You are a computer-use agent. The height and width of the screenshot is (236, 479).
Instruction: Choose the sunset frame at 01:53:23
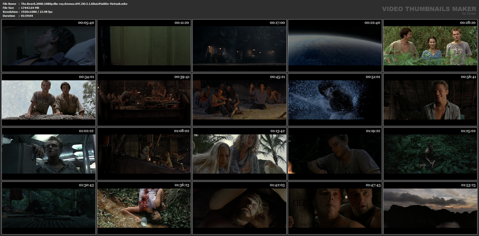430,208
